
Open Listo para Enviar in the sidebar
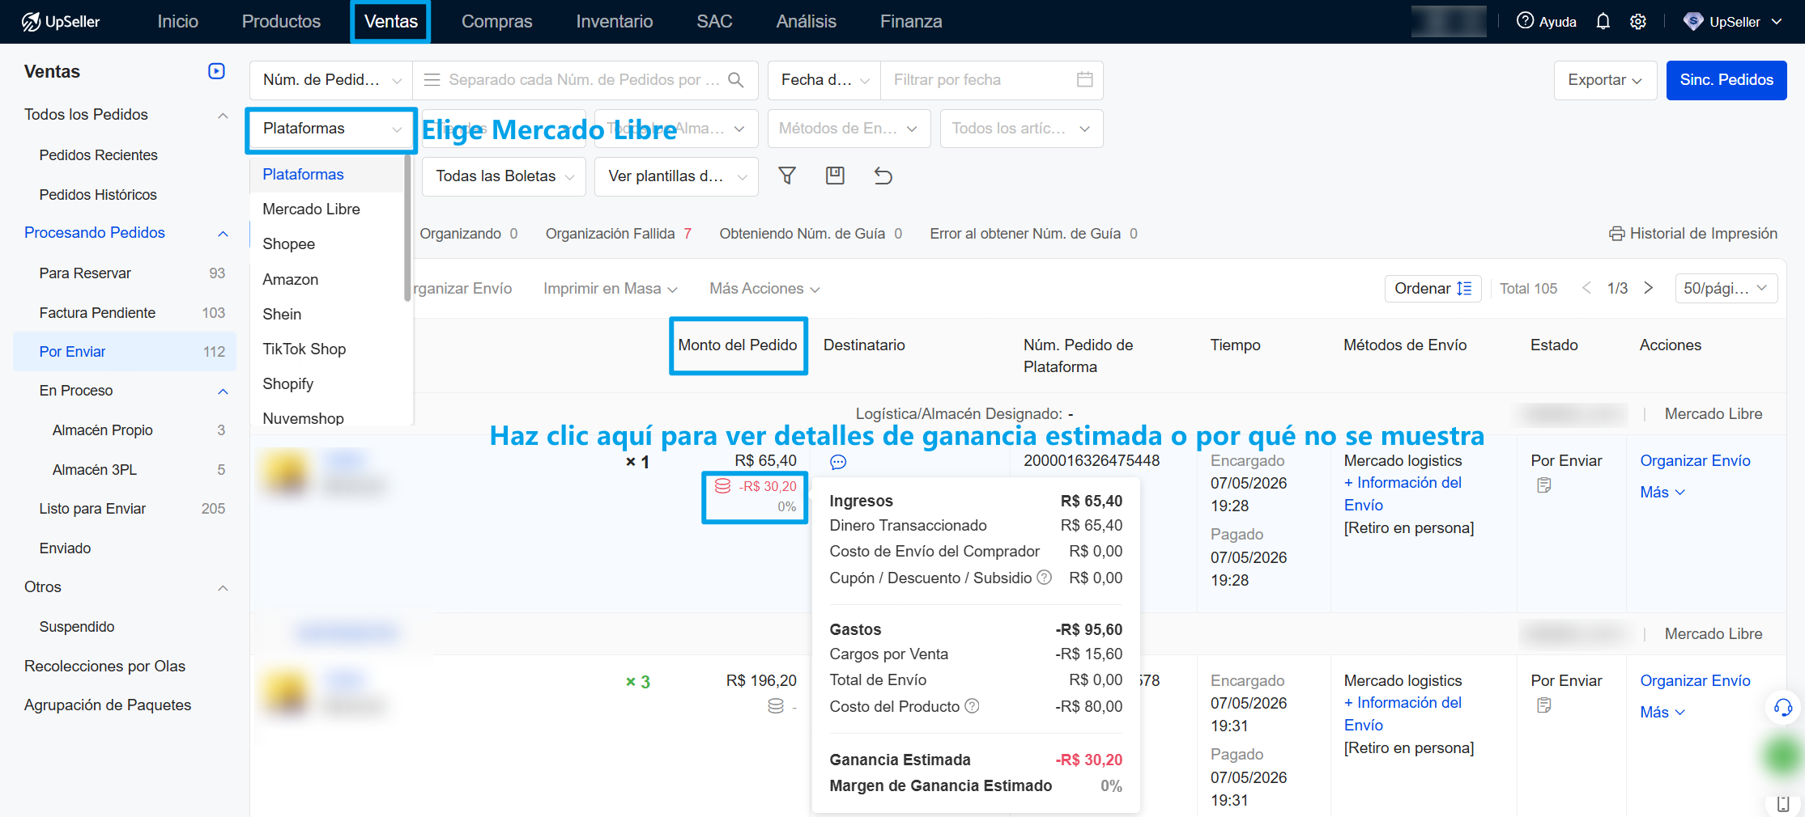125,509
